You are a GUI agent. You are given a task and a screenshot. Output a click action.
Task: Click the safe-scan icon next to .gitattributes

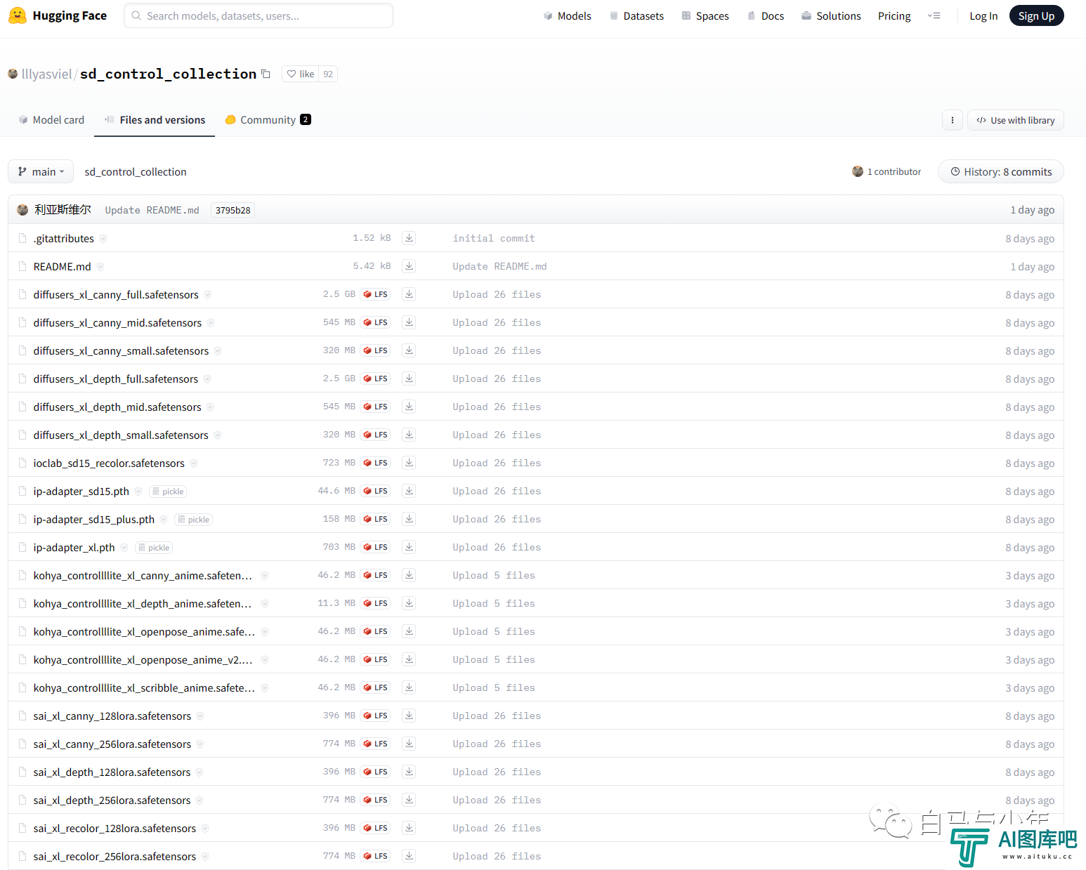pos(103,239)
